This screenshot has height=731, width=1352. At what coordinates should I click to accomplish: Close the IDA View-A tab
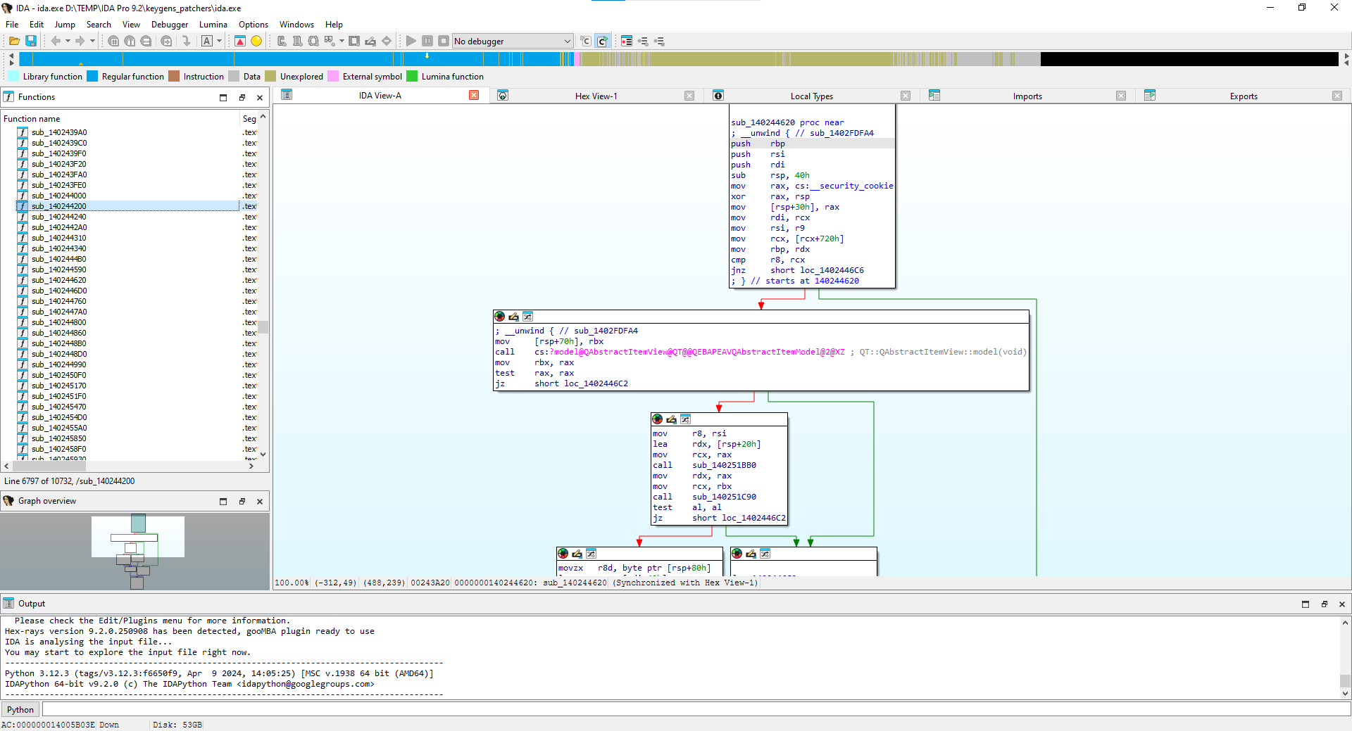(x=474, y=96)
